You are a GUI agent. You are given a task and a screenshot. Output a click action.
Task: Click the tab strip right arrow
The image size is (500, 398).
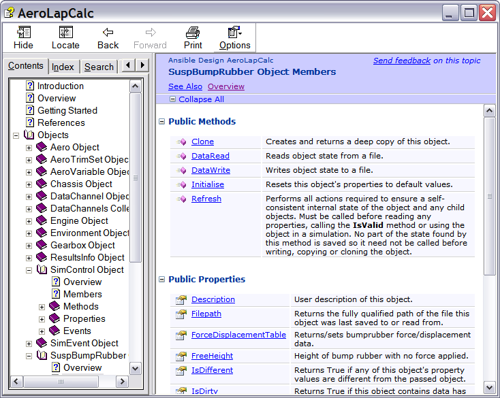click(x=142, y=65)
